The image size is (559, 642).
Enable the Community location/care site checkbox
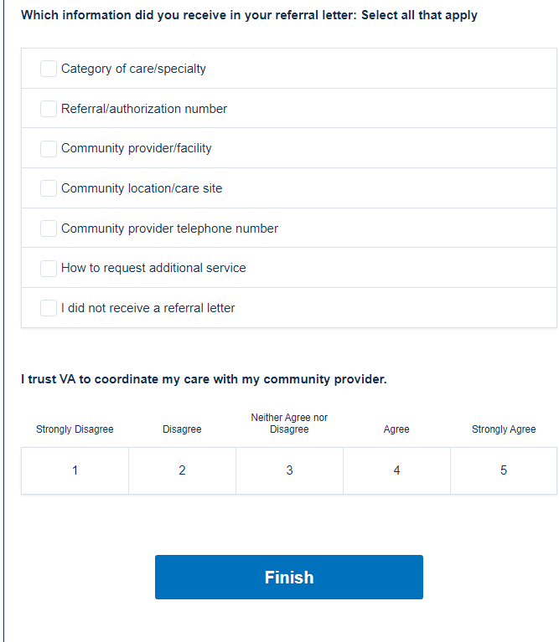click(49, 188)
